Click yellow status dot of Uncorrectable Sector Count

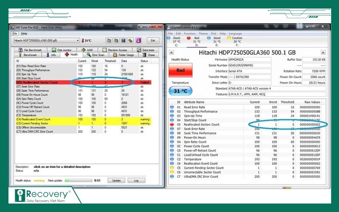(x=172, y=172)
